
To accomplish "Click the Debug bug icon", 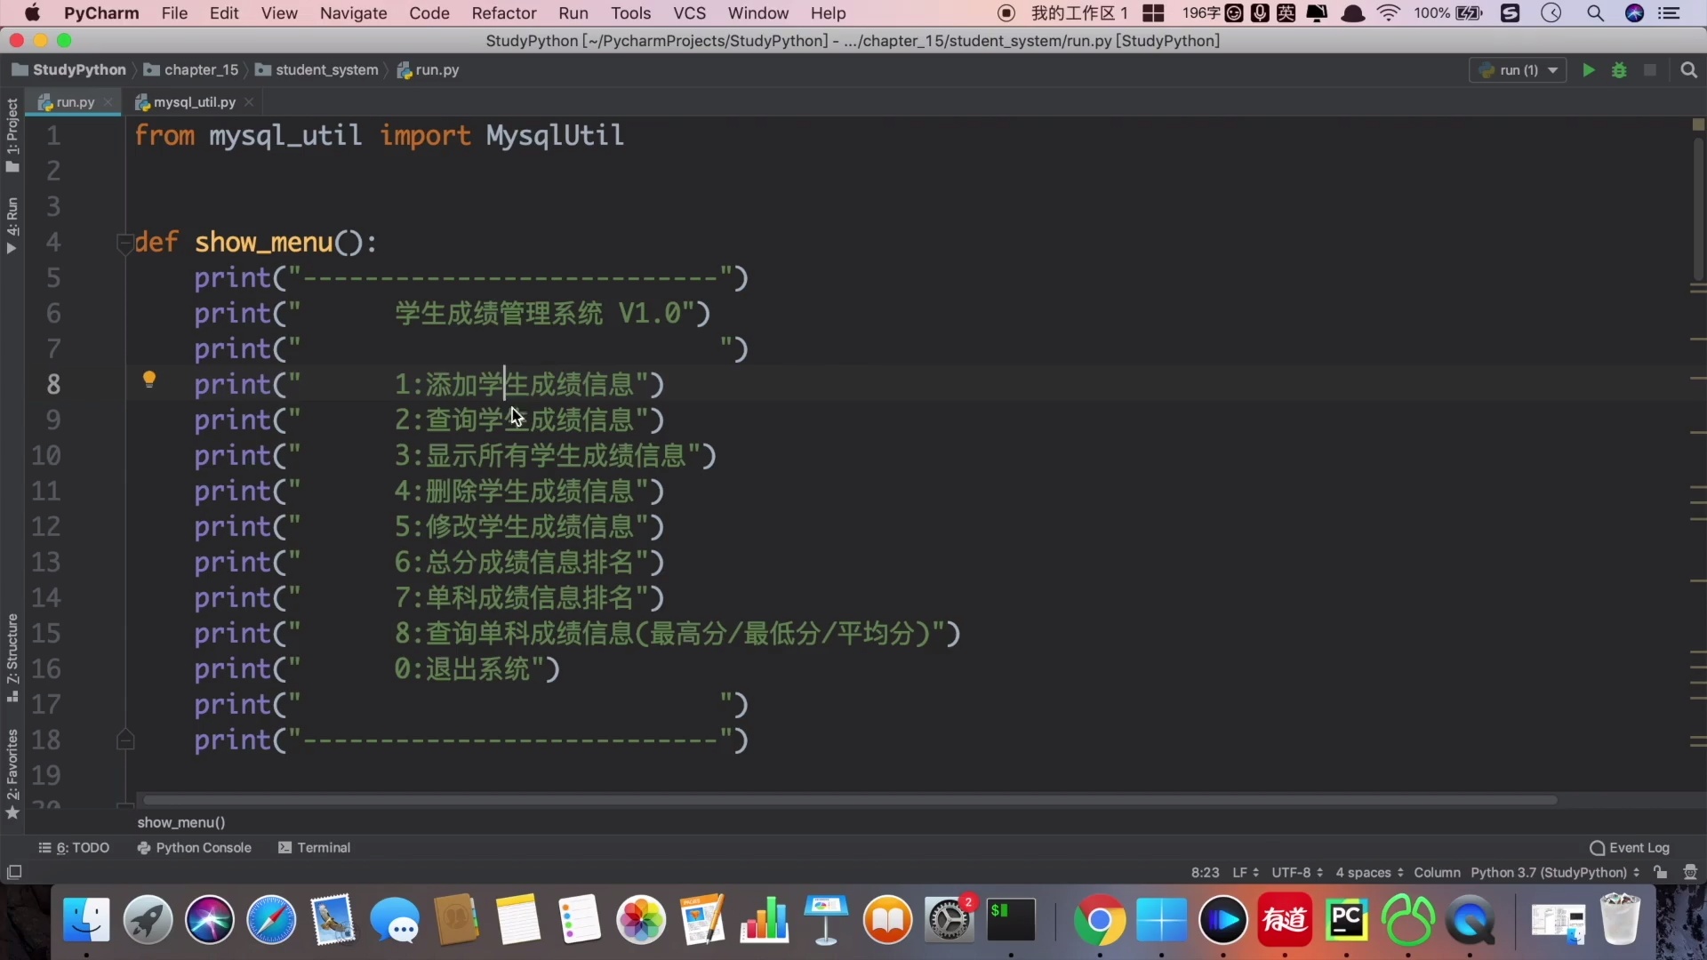I will coord(1619,70).
